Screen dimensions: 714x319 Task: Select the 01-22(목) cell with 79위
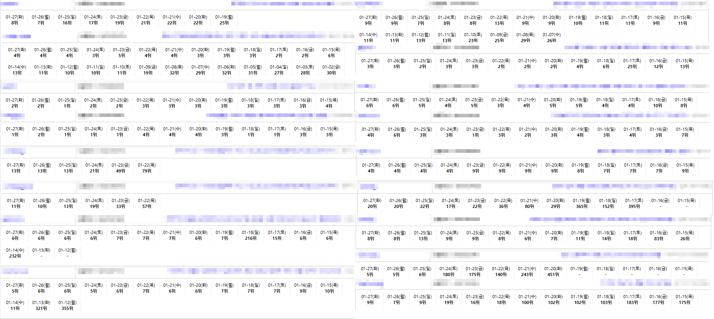click(146, 168)
